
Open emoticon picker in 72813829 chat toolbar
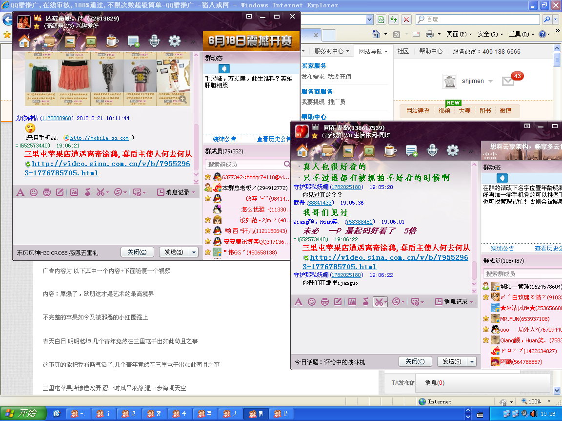(x=34, y=192)
